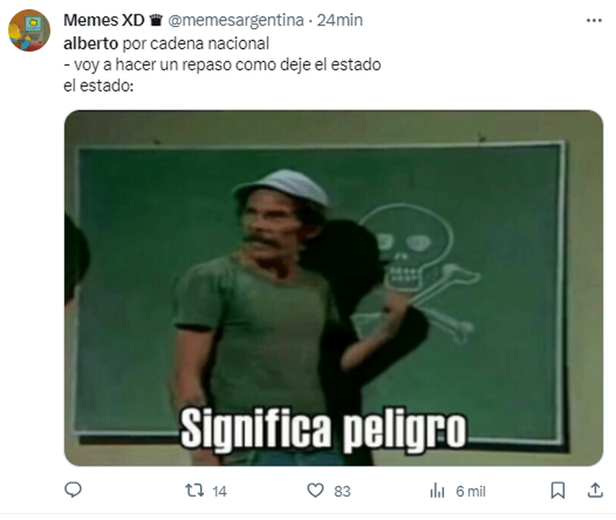
Task: Click the bold word alberto in the tweet
Action: click(90, 43)
